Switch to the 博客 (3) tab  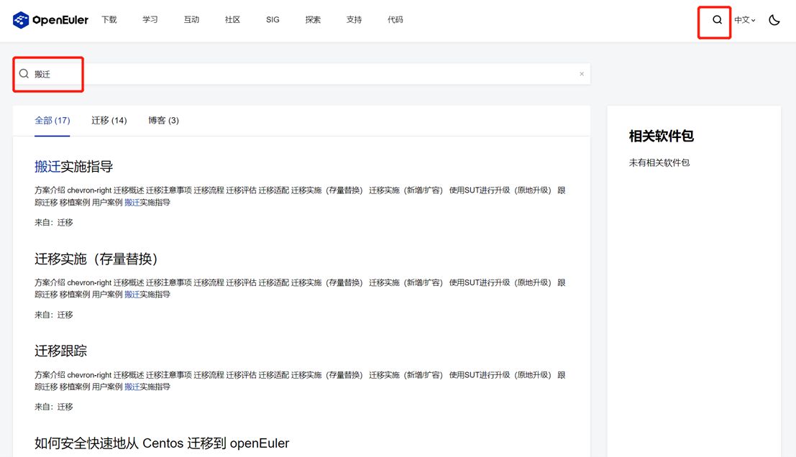click(x=163, y=121)
